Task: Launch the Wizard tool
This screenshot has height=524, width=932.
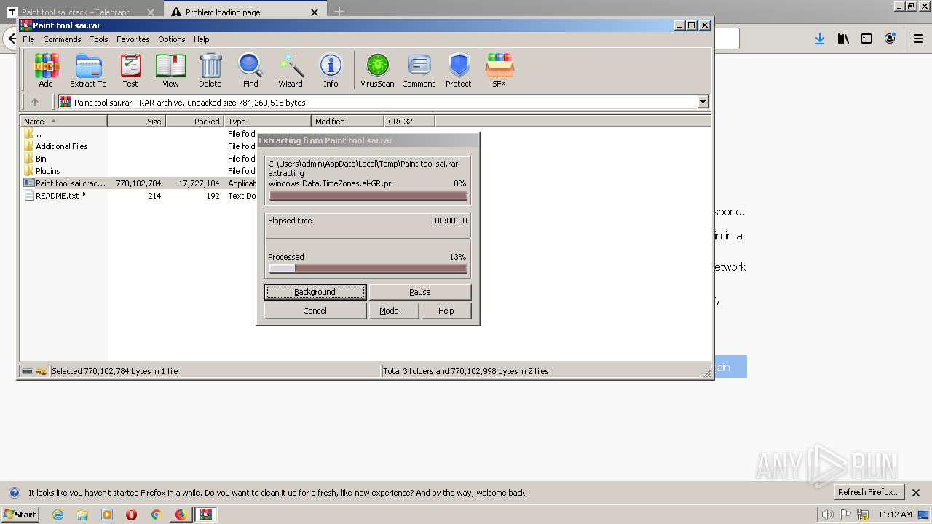Action: point(291,71)
